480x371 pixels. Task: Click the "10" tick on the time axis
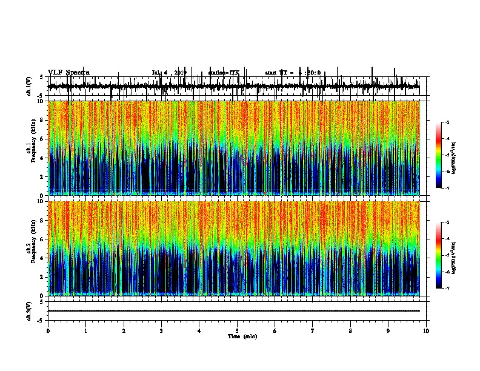(x=426, y=331)
